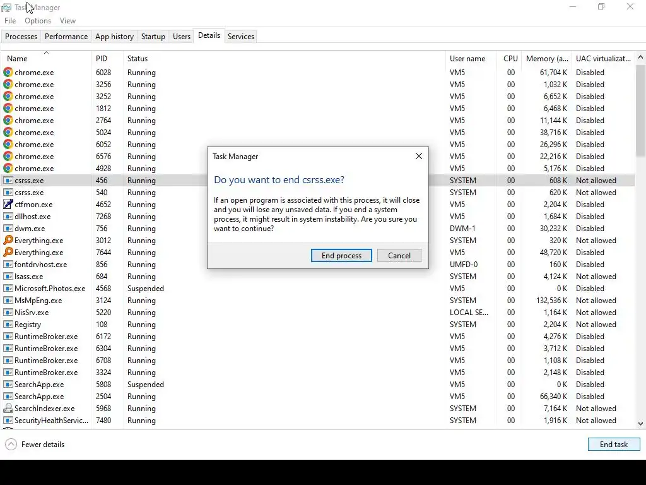Select the SecurityHealthServic... row name
646x485 pixels.
52,420
